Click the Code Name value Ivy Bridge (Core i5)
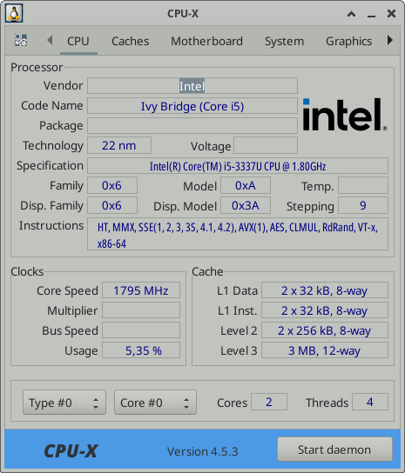Image resolution: width=405 pixels, height=473 pixels. pyautogui.click(x=192, y=106)
